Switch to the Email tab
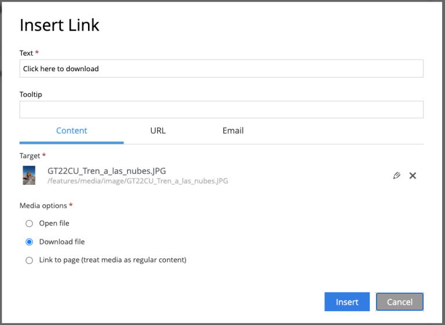The height and width of the screenshot is (325, 445). coord(233,130)
